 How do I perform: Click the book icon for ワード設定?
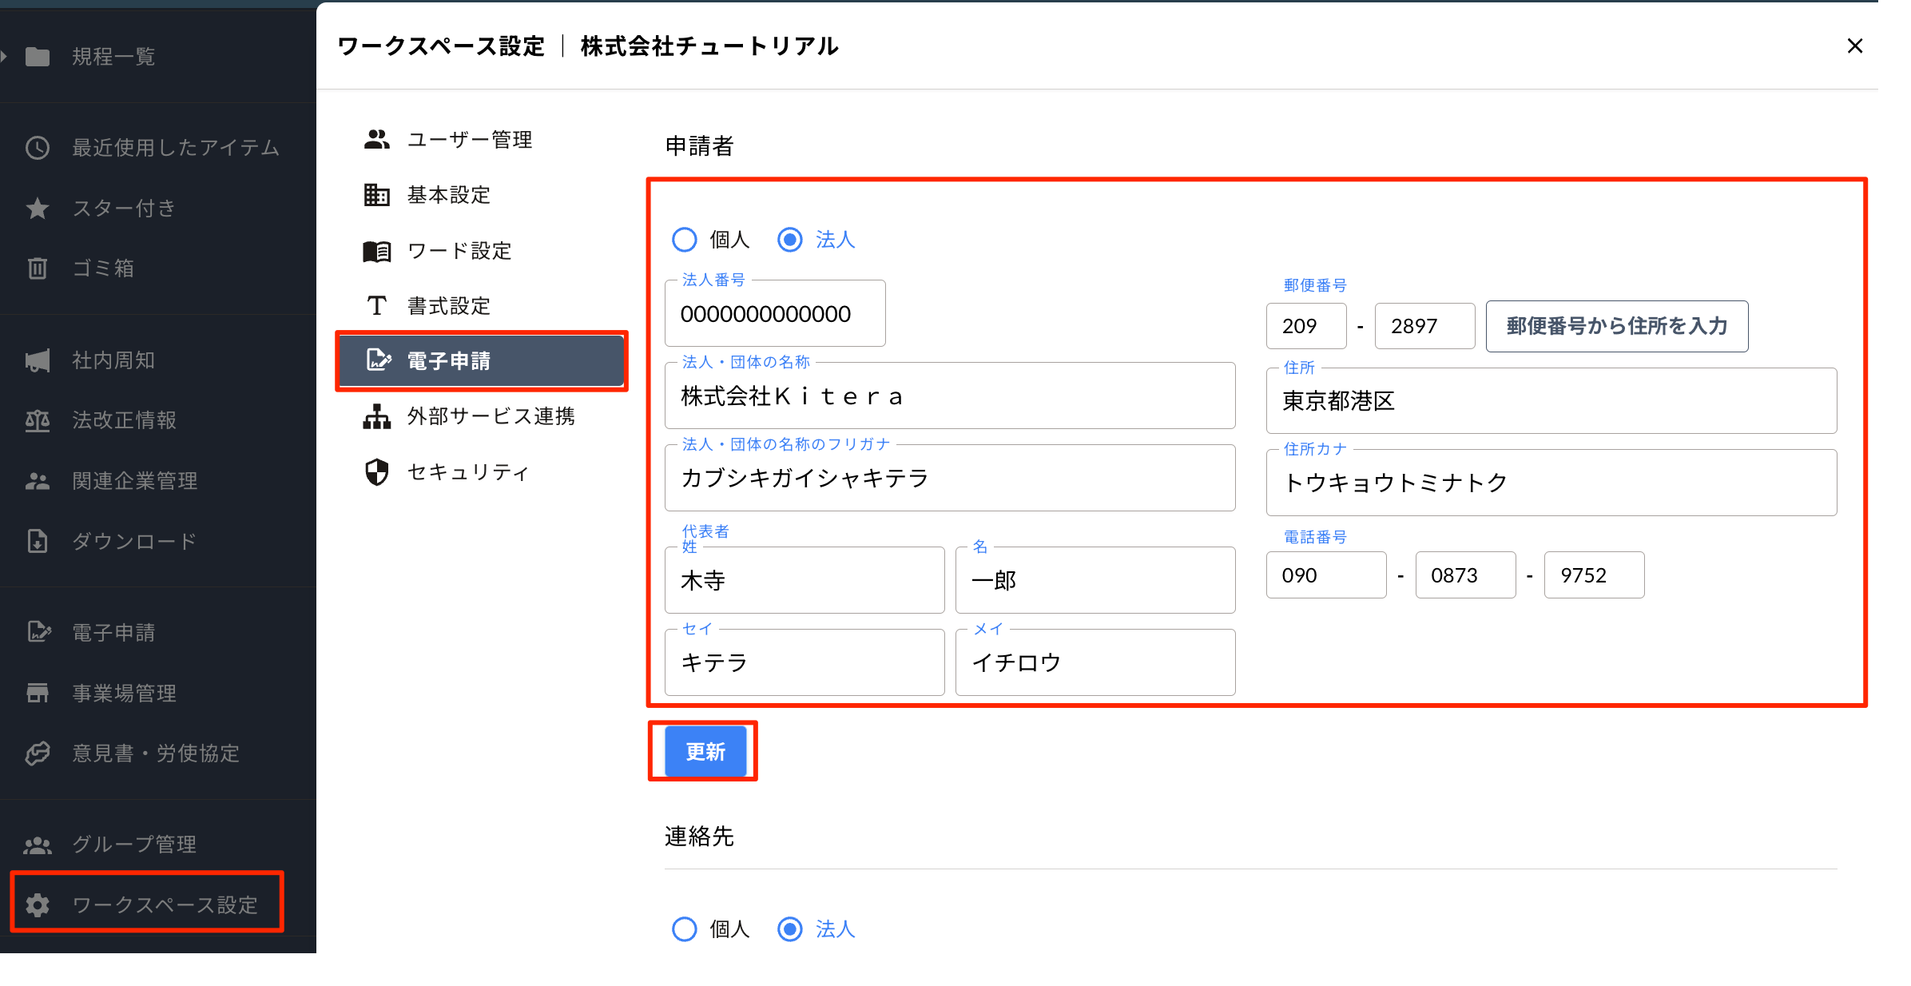[376, 251]
